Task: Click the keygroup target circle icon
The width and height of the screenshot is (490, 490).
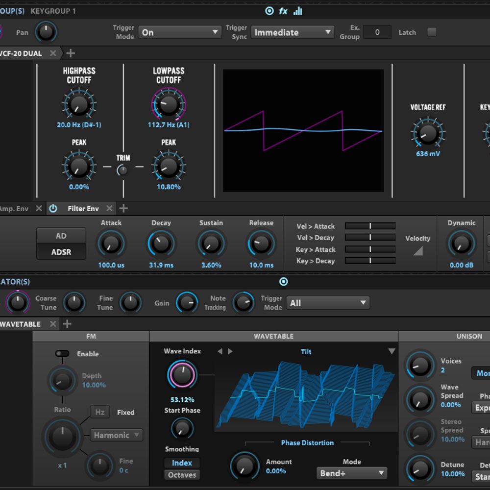Action: coord(269,11)
